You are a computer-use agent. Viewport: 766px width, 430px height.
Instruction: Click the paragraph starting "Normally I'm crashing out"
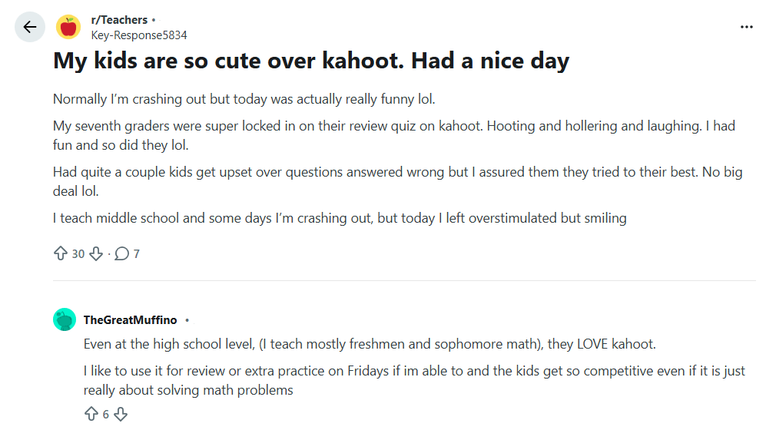[x=249, y=100]
